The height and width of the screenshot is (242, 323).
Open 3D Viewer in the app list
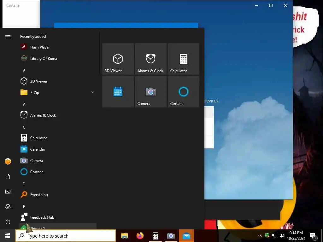tap(58, 81)
